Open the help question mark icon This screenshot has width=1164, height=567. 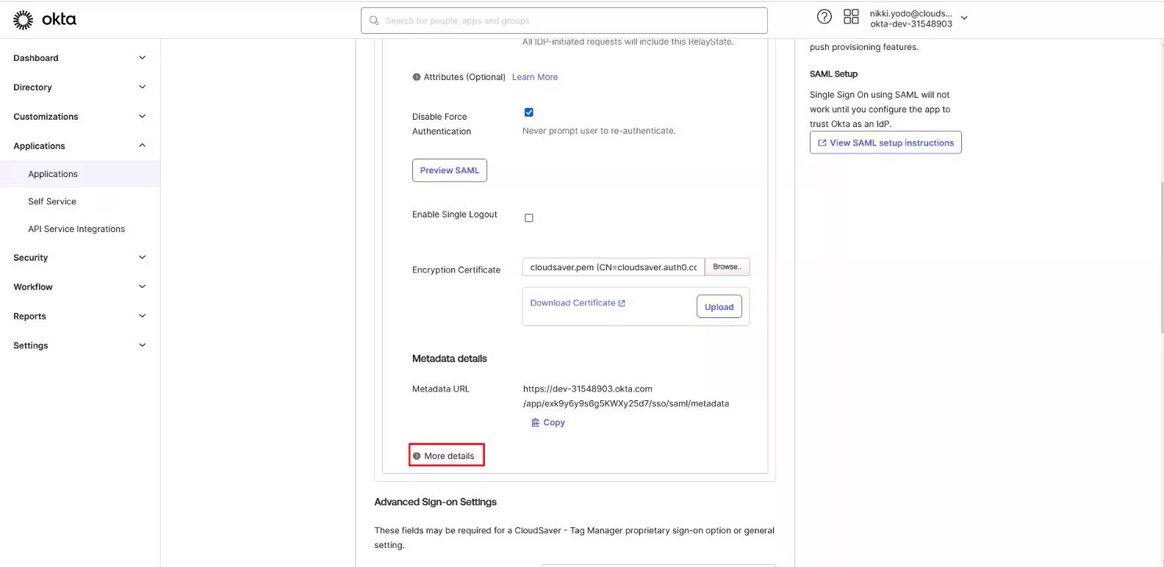click(824, 17)
